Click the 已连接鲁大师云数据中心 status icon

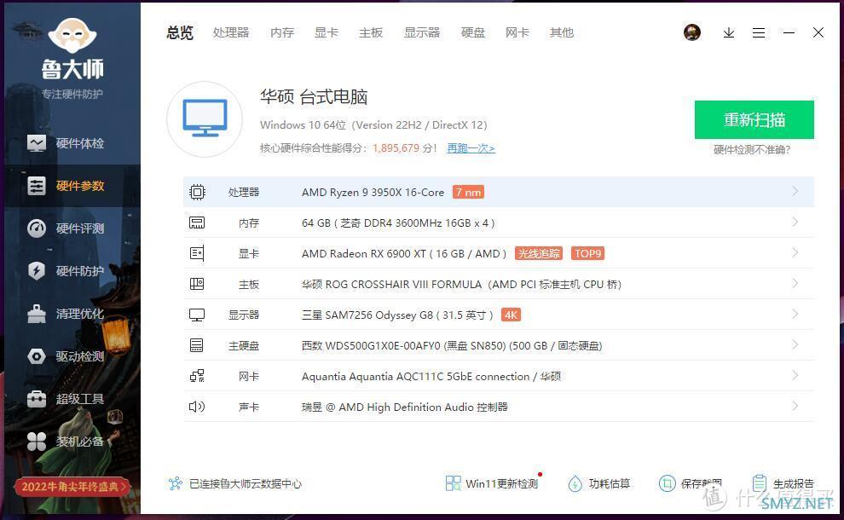click(176, 483)
